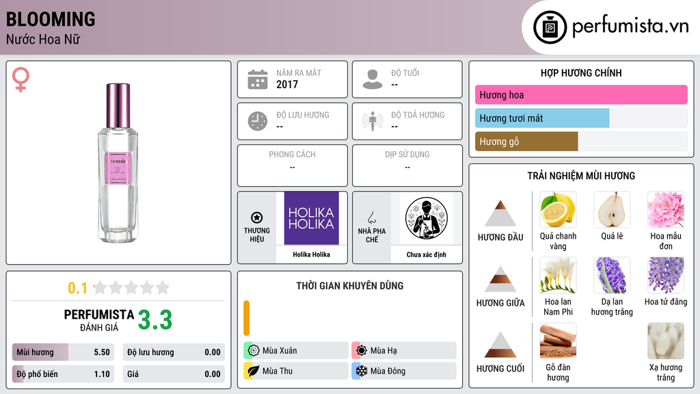Click the calendar icon beside Năm ra mắt
The image size is (700, 394).
258,79
